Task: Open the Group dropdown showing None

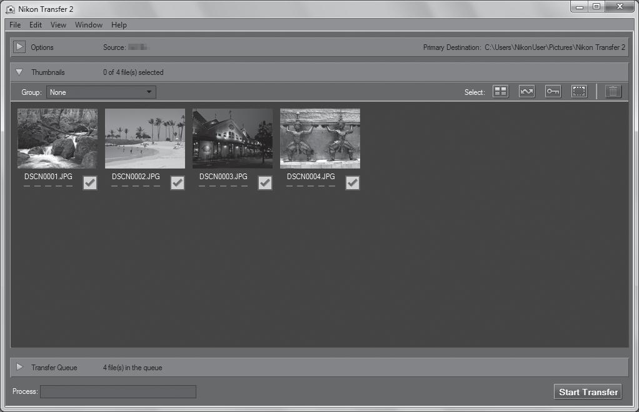Action: coord(101,92)
